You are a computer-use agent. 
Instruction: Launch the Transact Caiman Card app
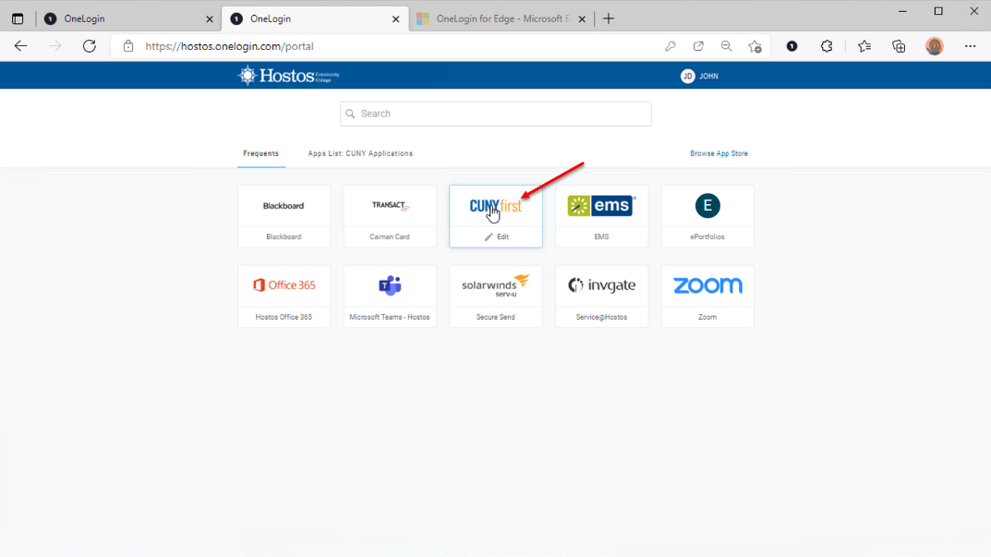click(x=390, y=216)
